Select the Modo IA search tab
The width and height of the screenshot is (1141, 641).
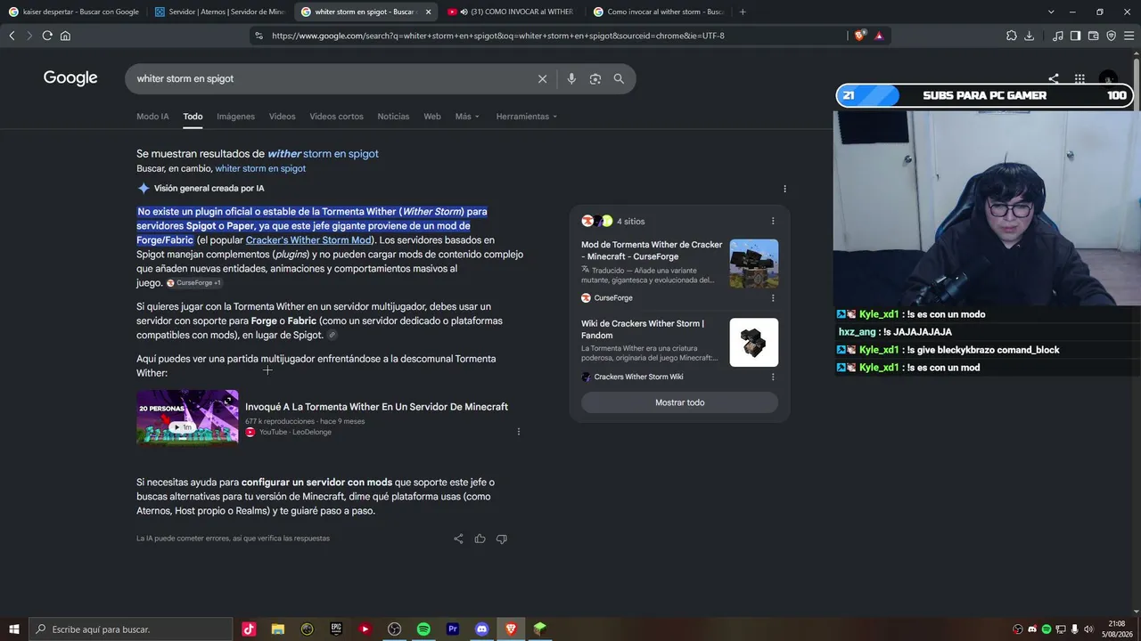click(152, 117)
